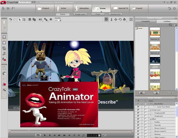This screenshot has width=178, height=138.
Task: Click the Background sub-button
Action: [115, 14]
